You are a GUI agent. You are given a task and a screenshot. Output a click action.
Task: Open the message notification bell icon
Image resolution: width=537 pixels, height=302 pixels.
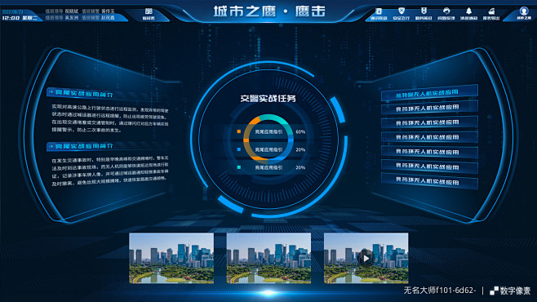pos(468,11)
